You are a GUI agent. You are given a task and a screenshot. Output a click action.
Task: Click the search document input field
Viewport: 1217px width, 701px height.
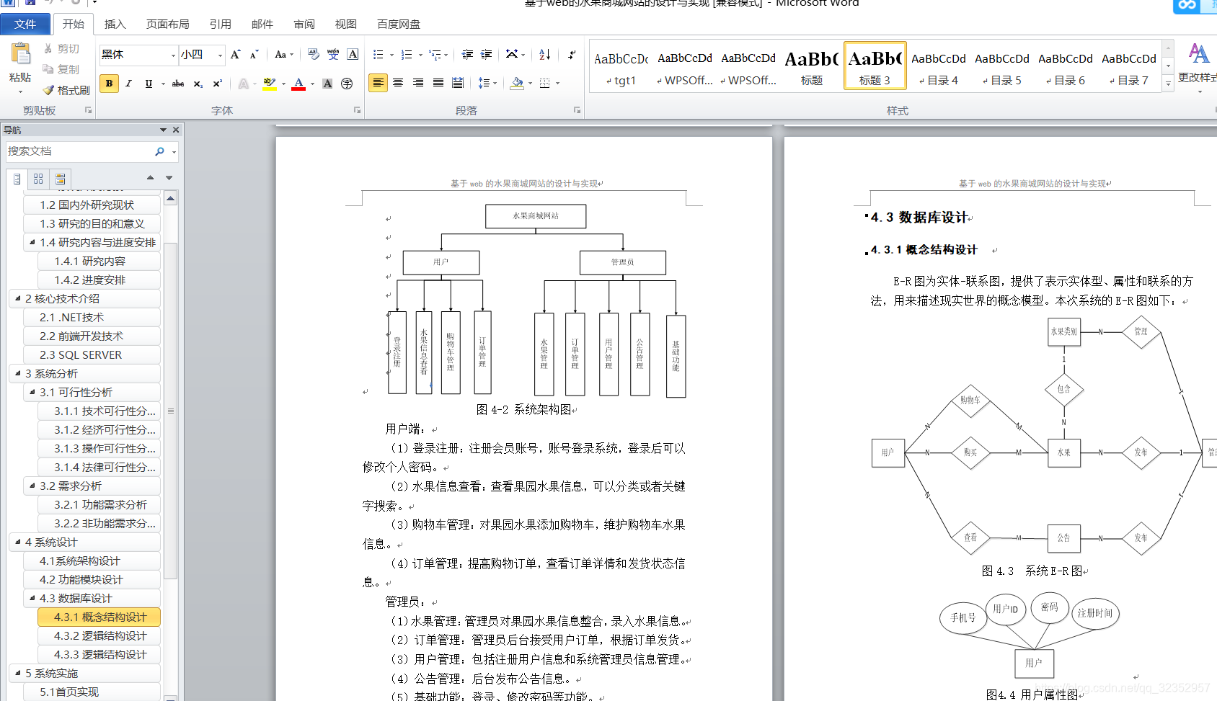point(78,151)
